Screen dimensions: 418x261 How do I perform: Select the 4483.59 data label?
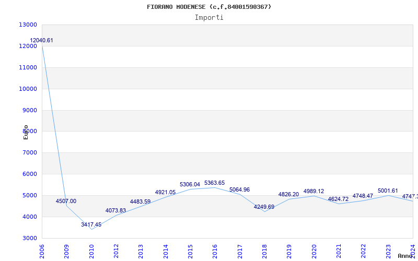pos(140,201)
